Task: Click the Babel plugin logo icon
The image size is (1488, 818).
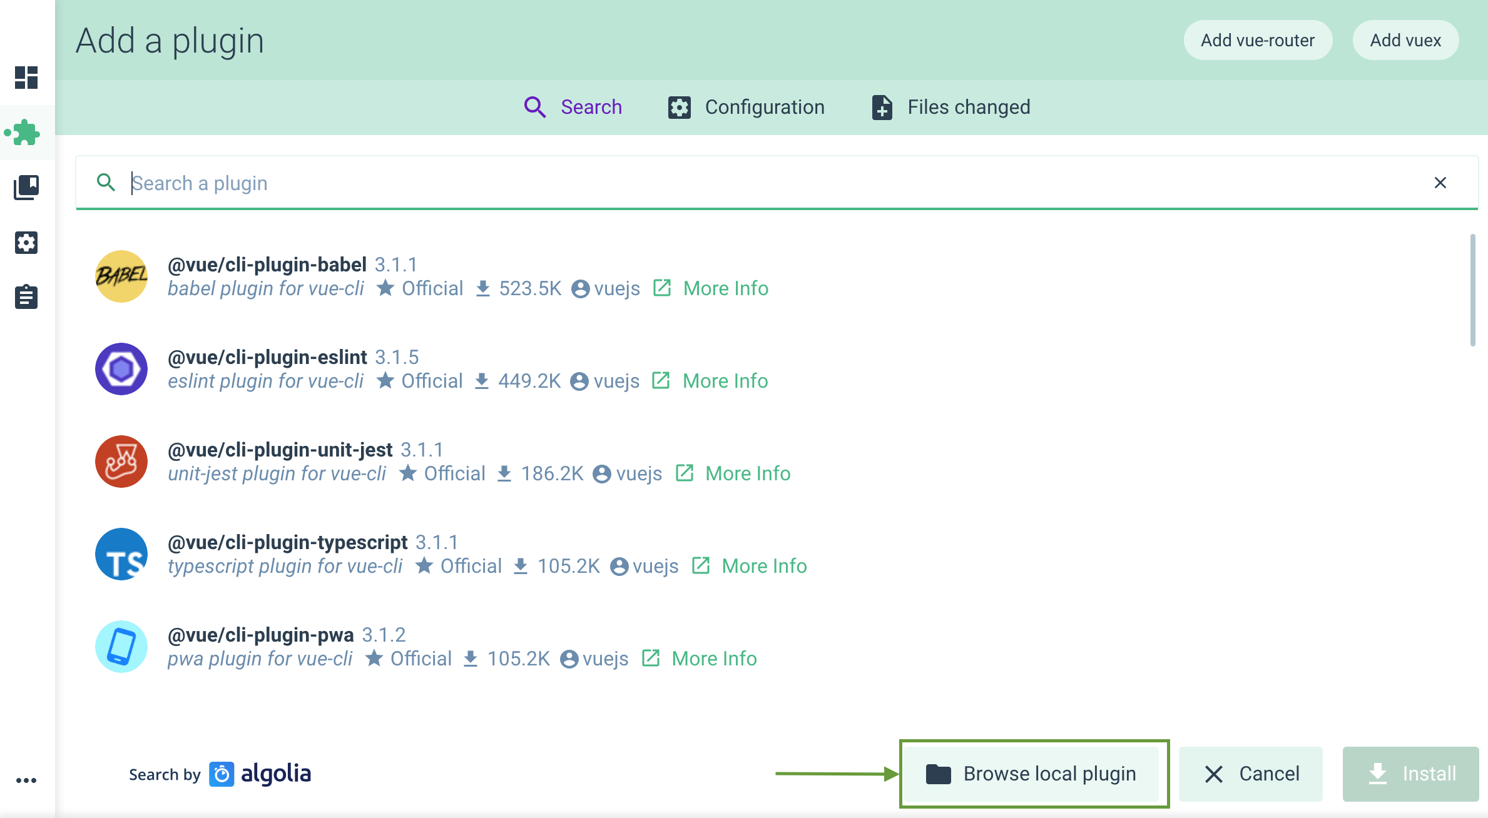Action: pos(121,276)
